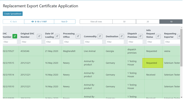Viewport: 183px width, 100px height.
Task: Go to the Back page button
Action: click(14, 22)
